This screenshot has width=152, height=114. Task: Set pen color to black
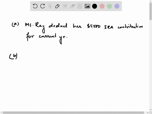pos(95,6)
